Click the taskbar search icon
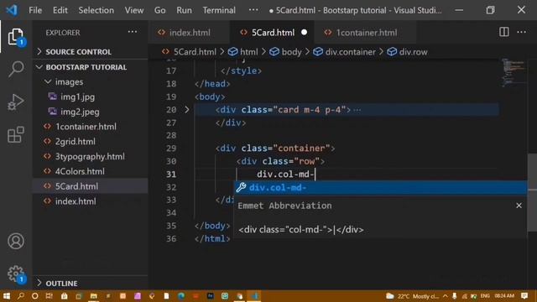Image resolution: width=537 pixels, height=302 pixels. pyautogui.click(x=21, y=296)
